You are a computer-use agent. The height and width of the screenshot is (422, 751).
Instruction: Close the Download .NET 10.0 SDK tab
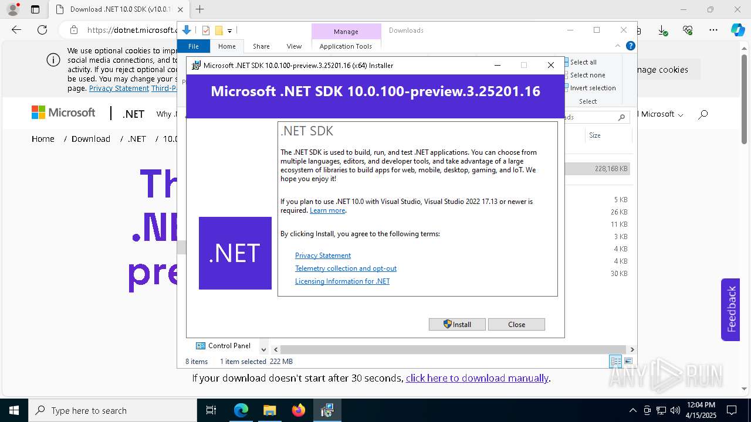[x=181, y=9]
